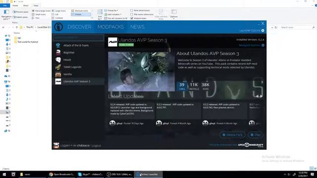This screenshot has width=317, height=178.
Task: Click gibsyl's avatar on the 0.2.2 update
Action: click(206, 123)
